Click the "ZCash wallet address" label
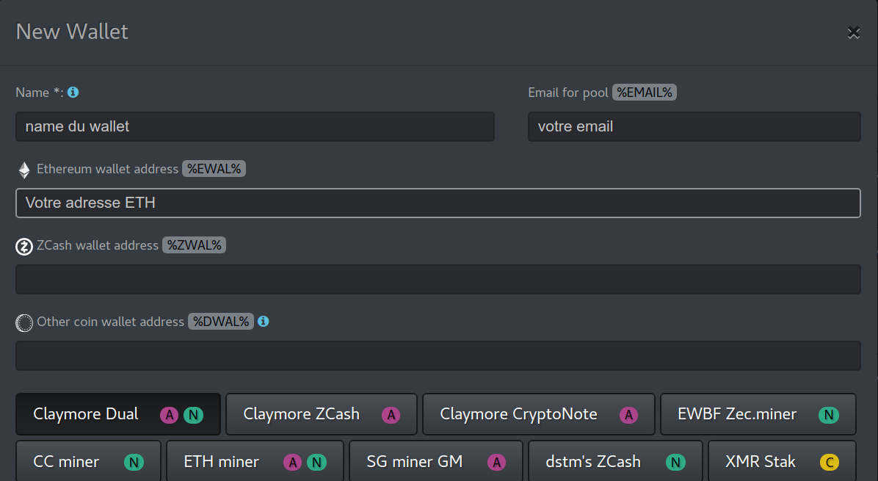Screen dimensions: 878x481 tap(98, 245)
